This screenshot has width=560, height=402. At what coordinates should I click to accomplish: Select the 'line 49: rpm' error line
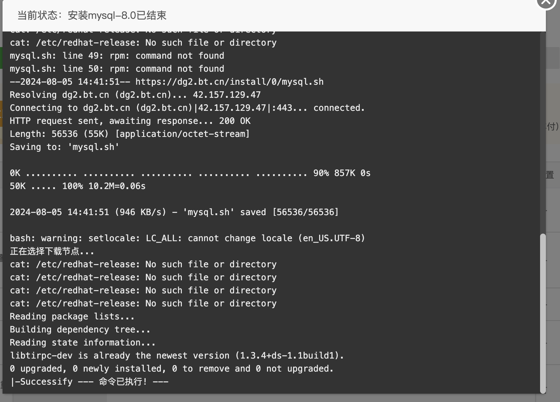click(x=117, y=56)
